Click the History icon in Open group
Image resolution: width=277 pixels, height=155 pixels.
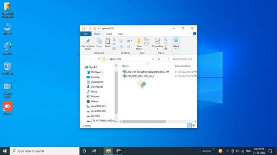(x=165, y=48)
